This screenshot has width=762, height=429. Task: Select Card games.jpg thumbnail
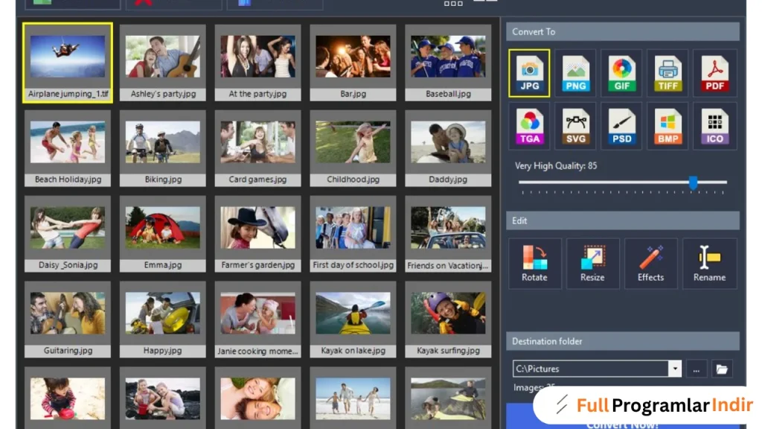coord(257,148)
